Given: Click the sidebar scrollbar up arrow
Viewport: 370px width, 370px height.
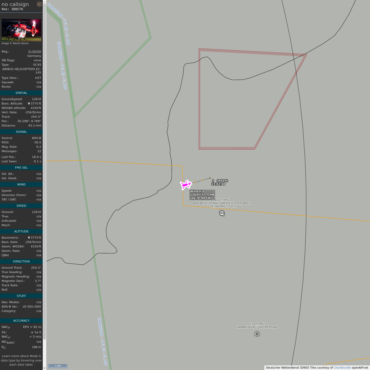Looking at the screenshot, I should pos(44,2).
